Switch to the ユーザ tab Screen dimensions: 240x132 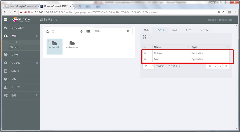pos(188,30)
